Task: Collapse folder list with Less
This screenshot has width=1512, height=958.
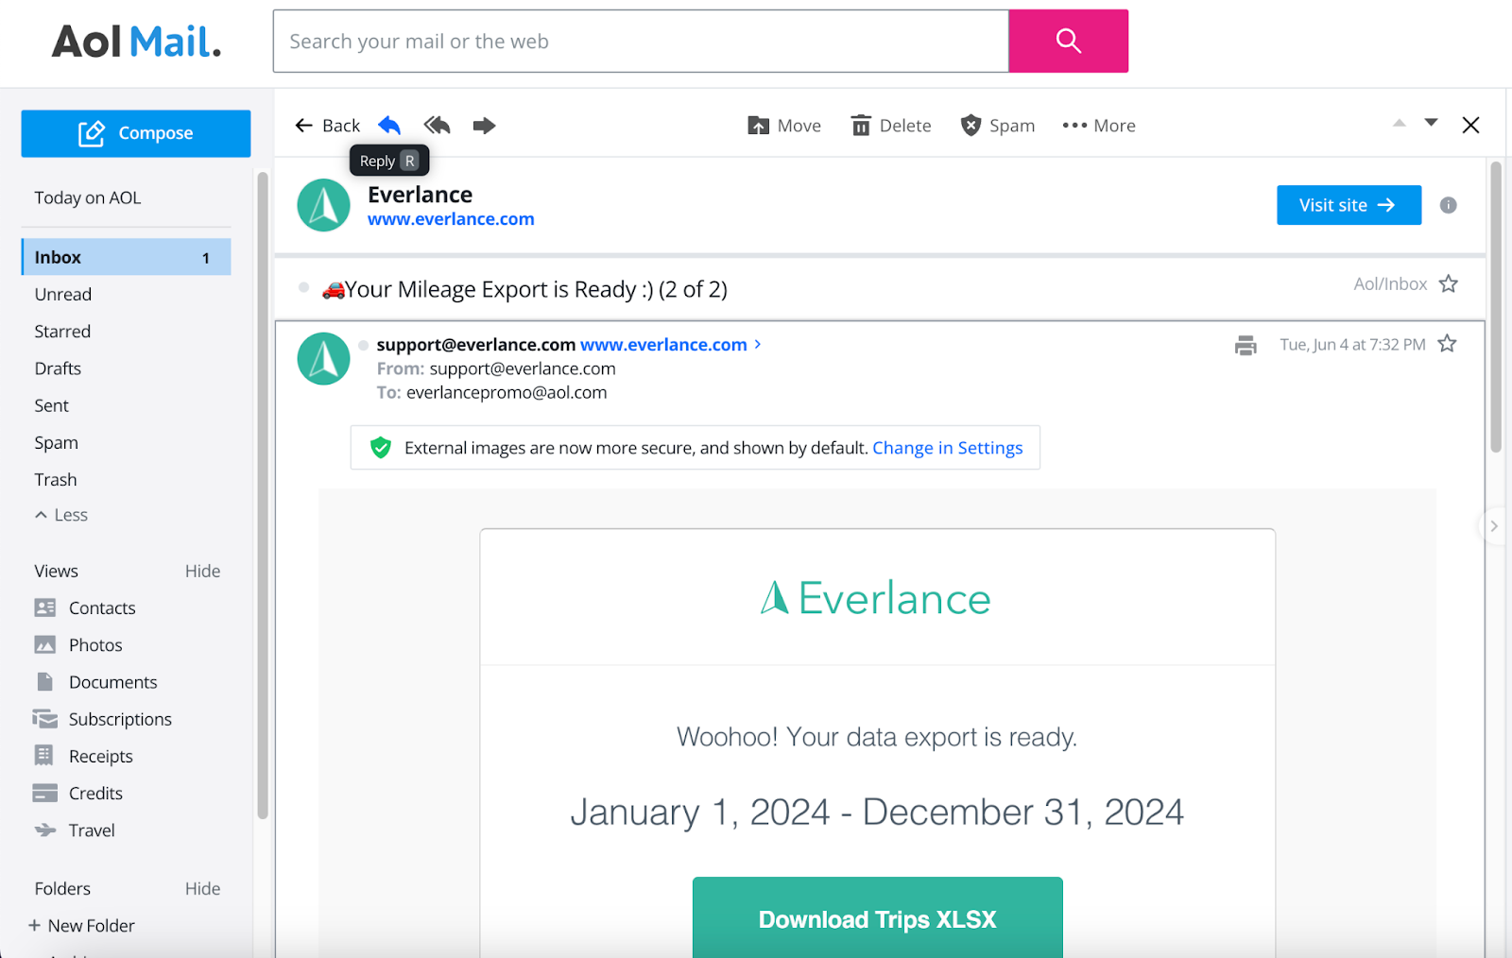Action: (x=61, y=515)
